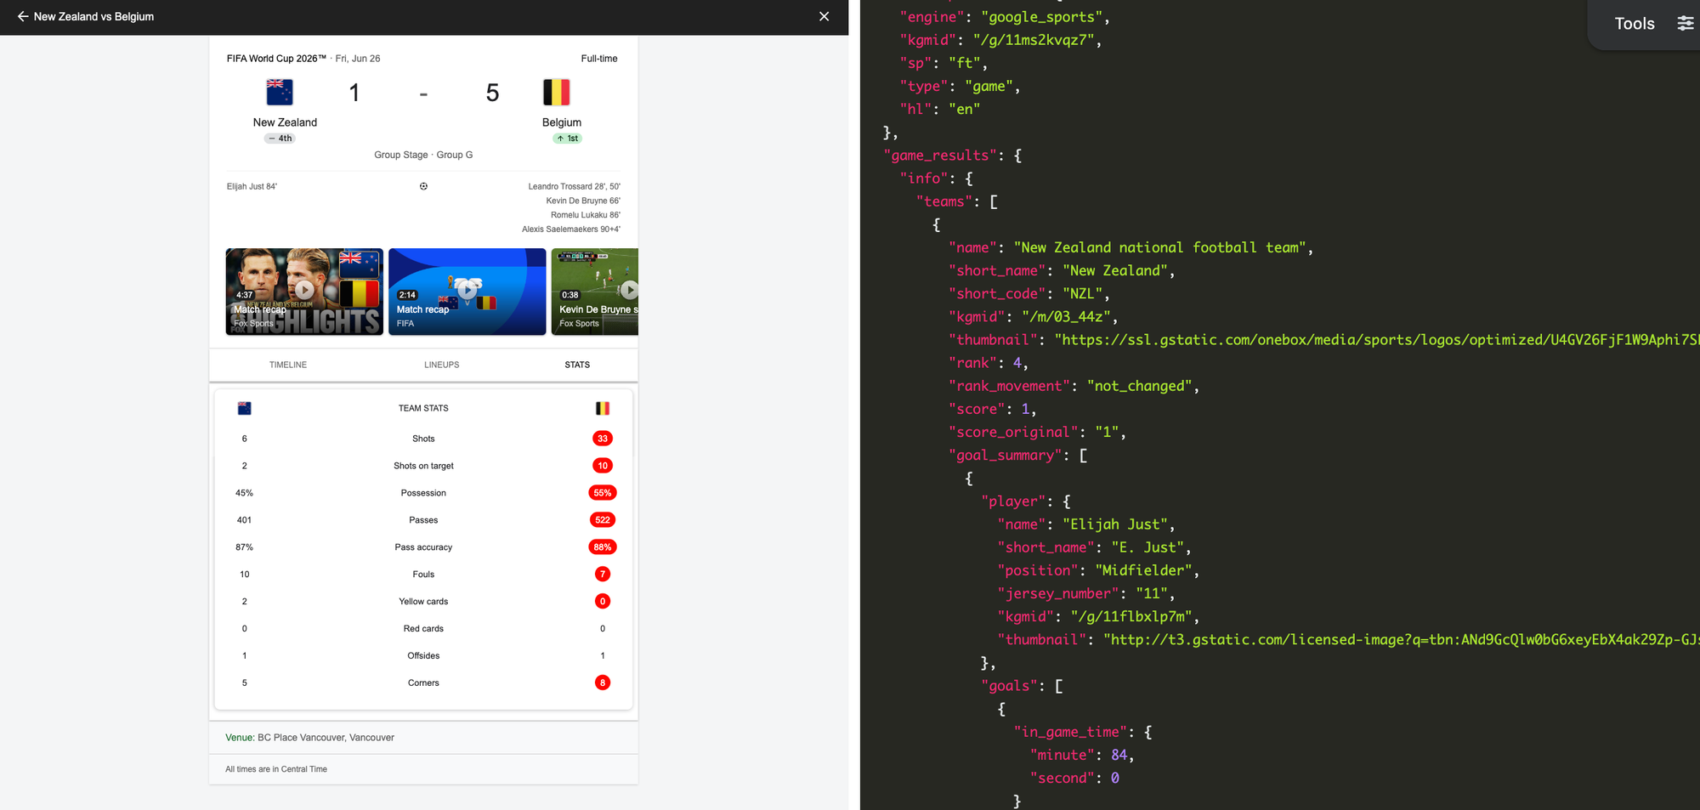Click Alexis Saelemaekers 90+4' scorer entry
This screenshot has width=1700, height=810.
[571, 229]
